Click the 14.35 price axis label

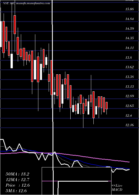click(x=130, y=38)
